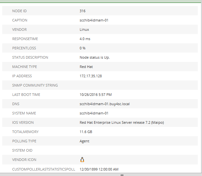Select the total memory value 11.6 GB
Image resolution: width=202 pixels, height=176 pixels.
(86, 132)
